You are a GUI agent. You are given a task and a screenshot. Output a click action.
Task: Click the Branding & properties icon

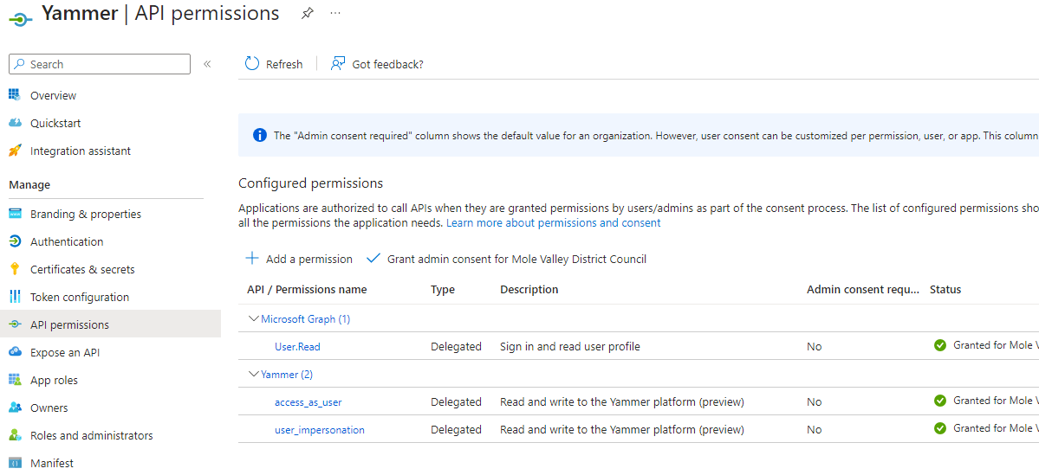pos(15,215)
